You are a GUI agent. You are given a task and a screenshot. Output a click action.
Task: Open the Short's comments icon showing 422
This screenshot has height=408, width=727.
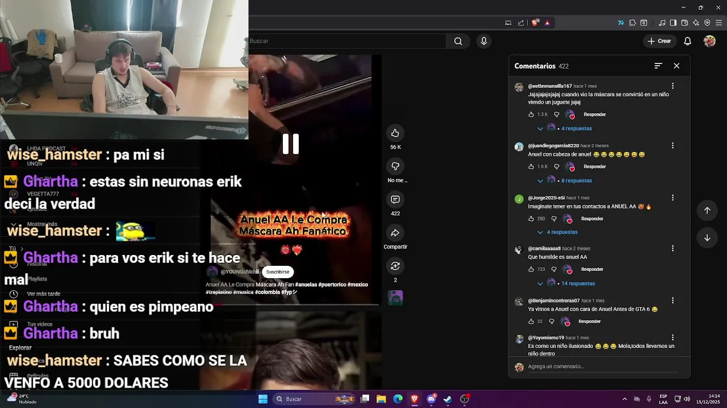pos(395,199)
